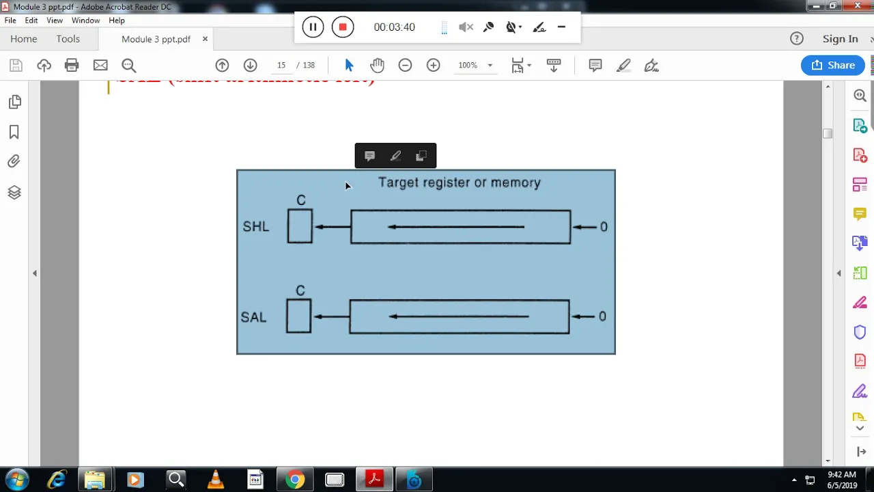Minimize the recorder bar with the dash icon
The height and width of the screenshot is (492, 874).
pos(561,27)
